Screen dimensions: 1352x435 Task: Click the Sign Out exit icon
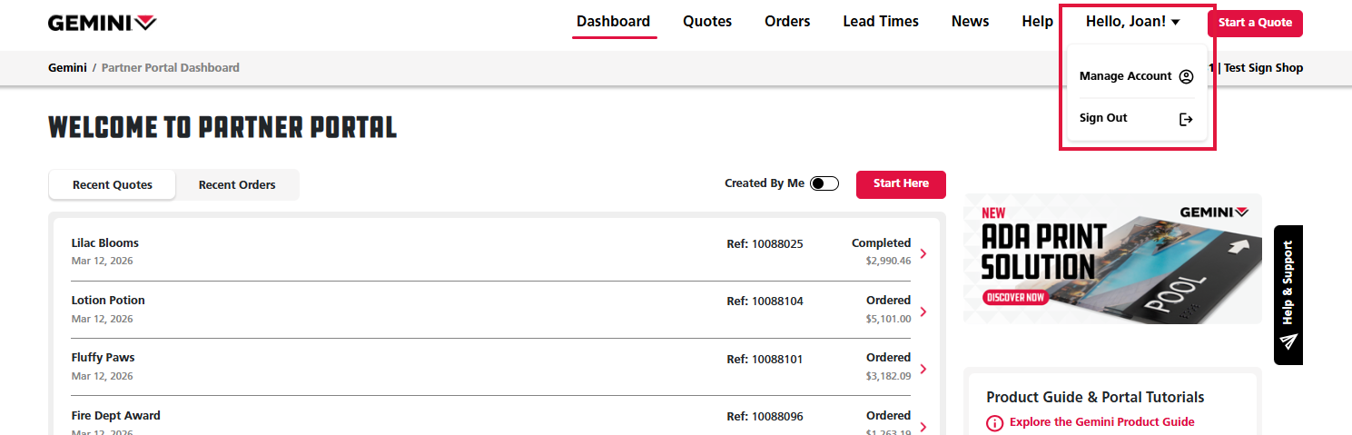(x=1185, y=119)
